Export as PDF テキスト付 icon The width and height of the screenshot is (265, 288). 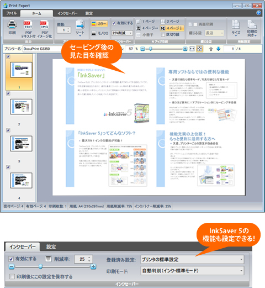click(28, 25)
